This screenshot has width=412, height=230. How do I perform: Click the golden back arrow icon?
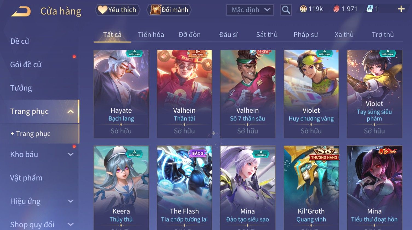tap(21, 11)
